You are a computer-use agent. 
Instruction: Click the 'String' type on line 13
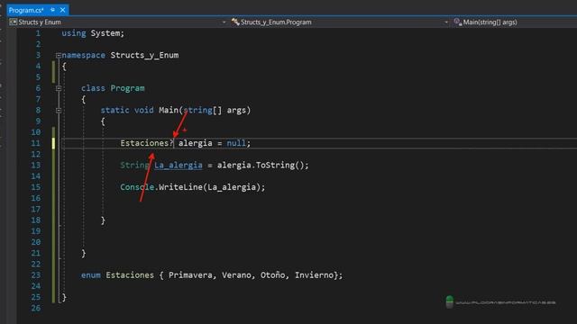[134, 166]
